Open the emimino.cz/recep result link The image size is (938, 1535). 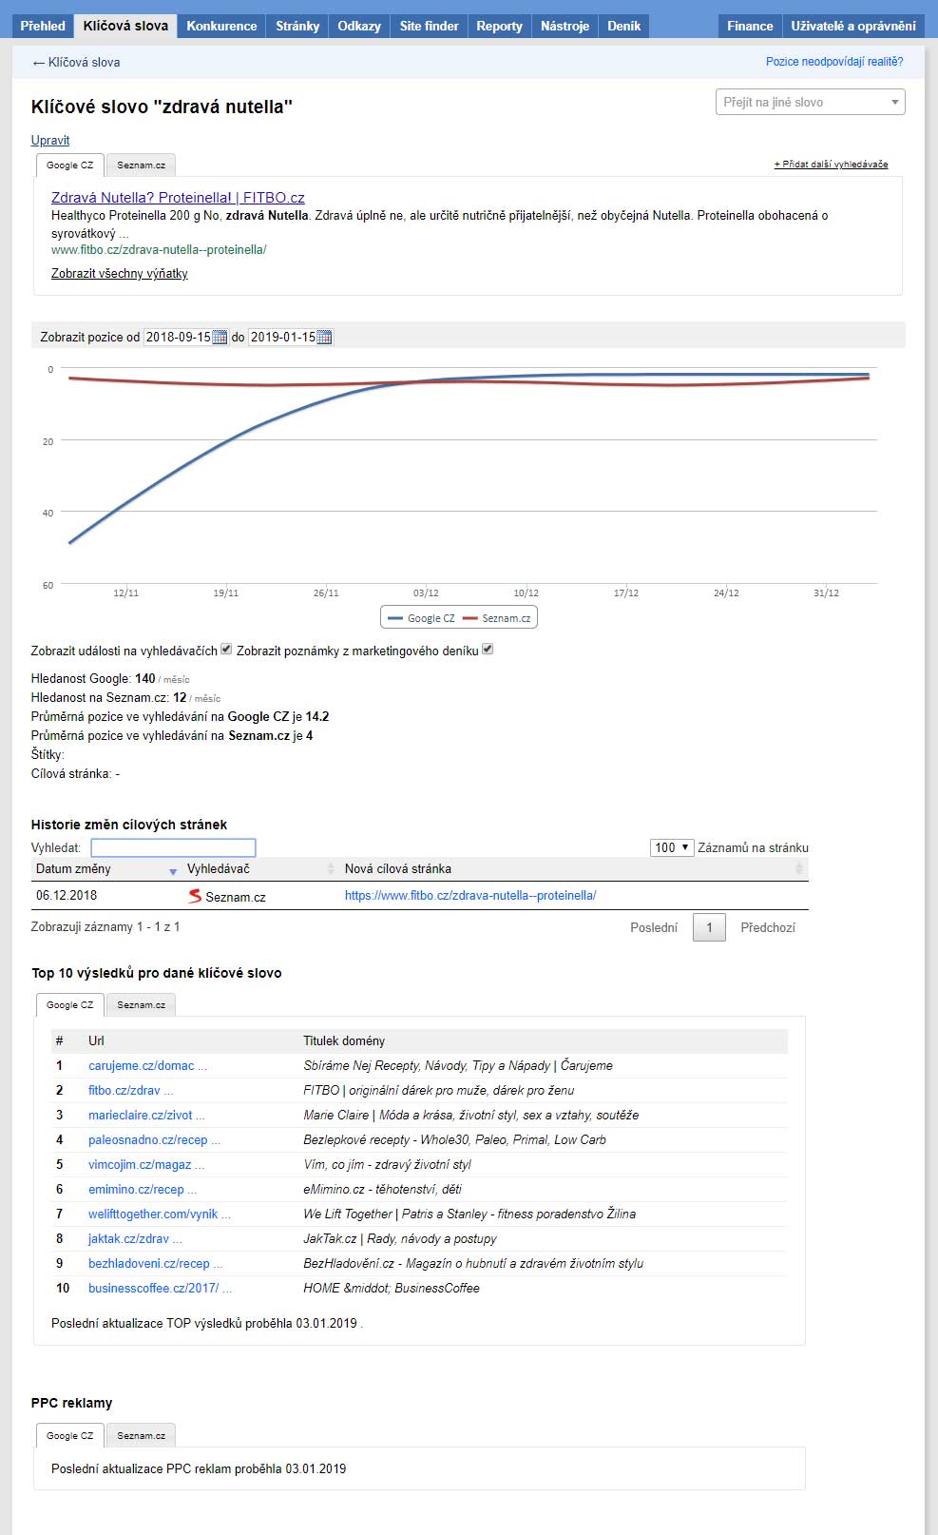pyautogui.click(x=143, y=1189)
